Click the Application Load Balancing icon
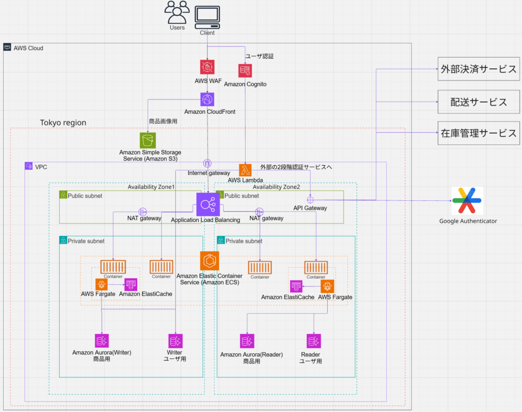 coord(208,204)
